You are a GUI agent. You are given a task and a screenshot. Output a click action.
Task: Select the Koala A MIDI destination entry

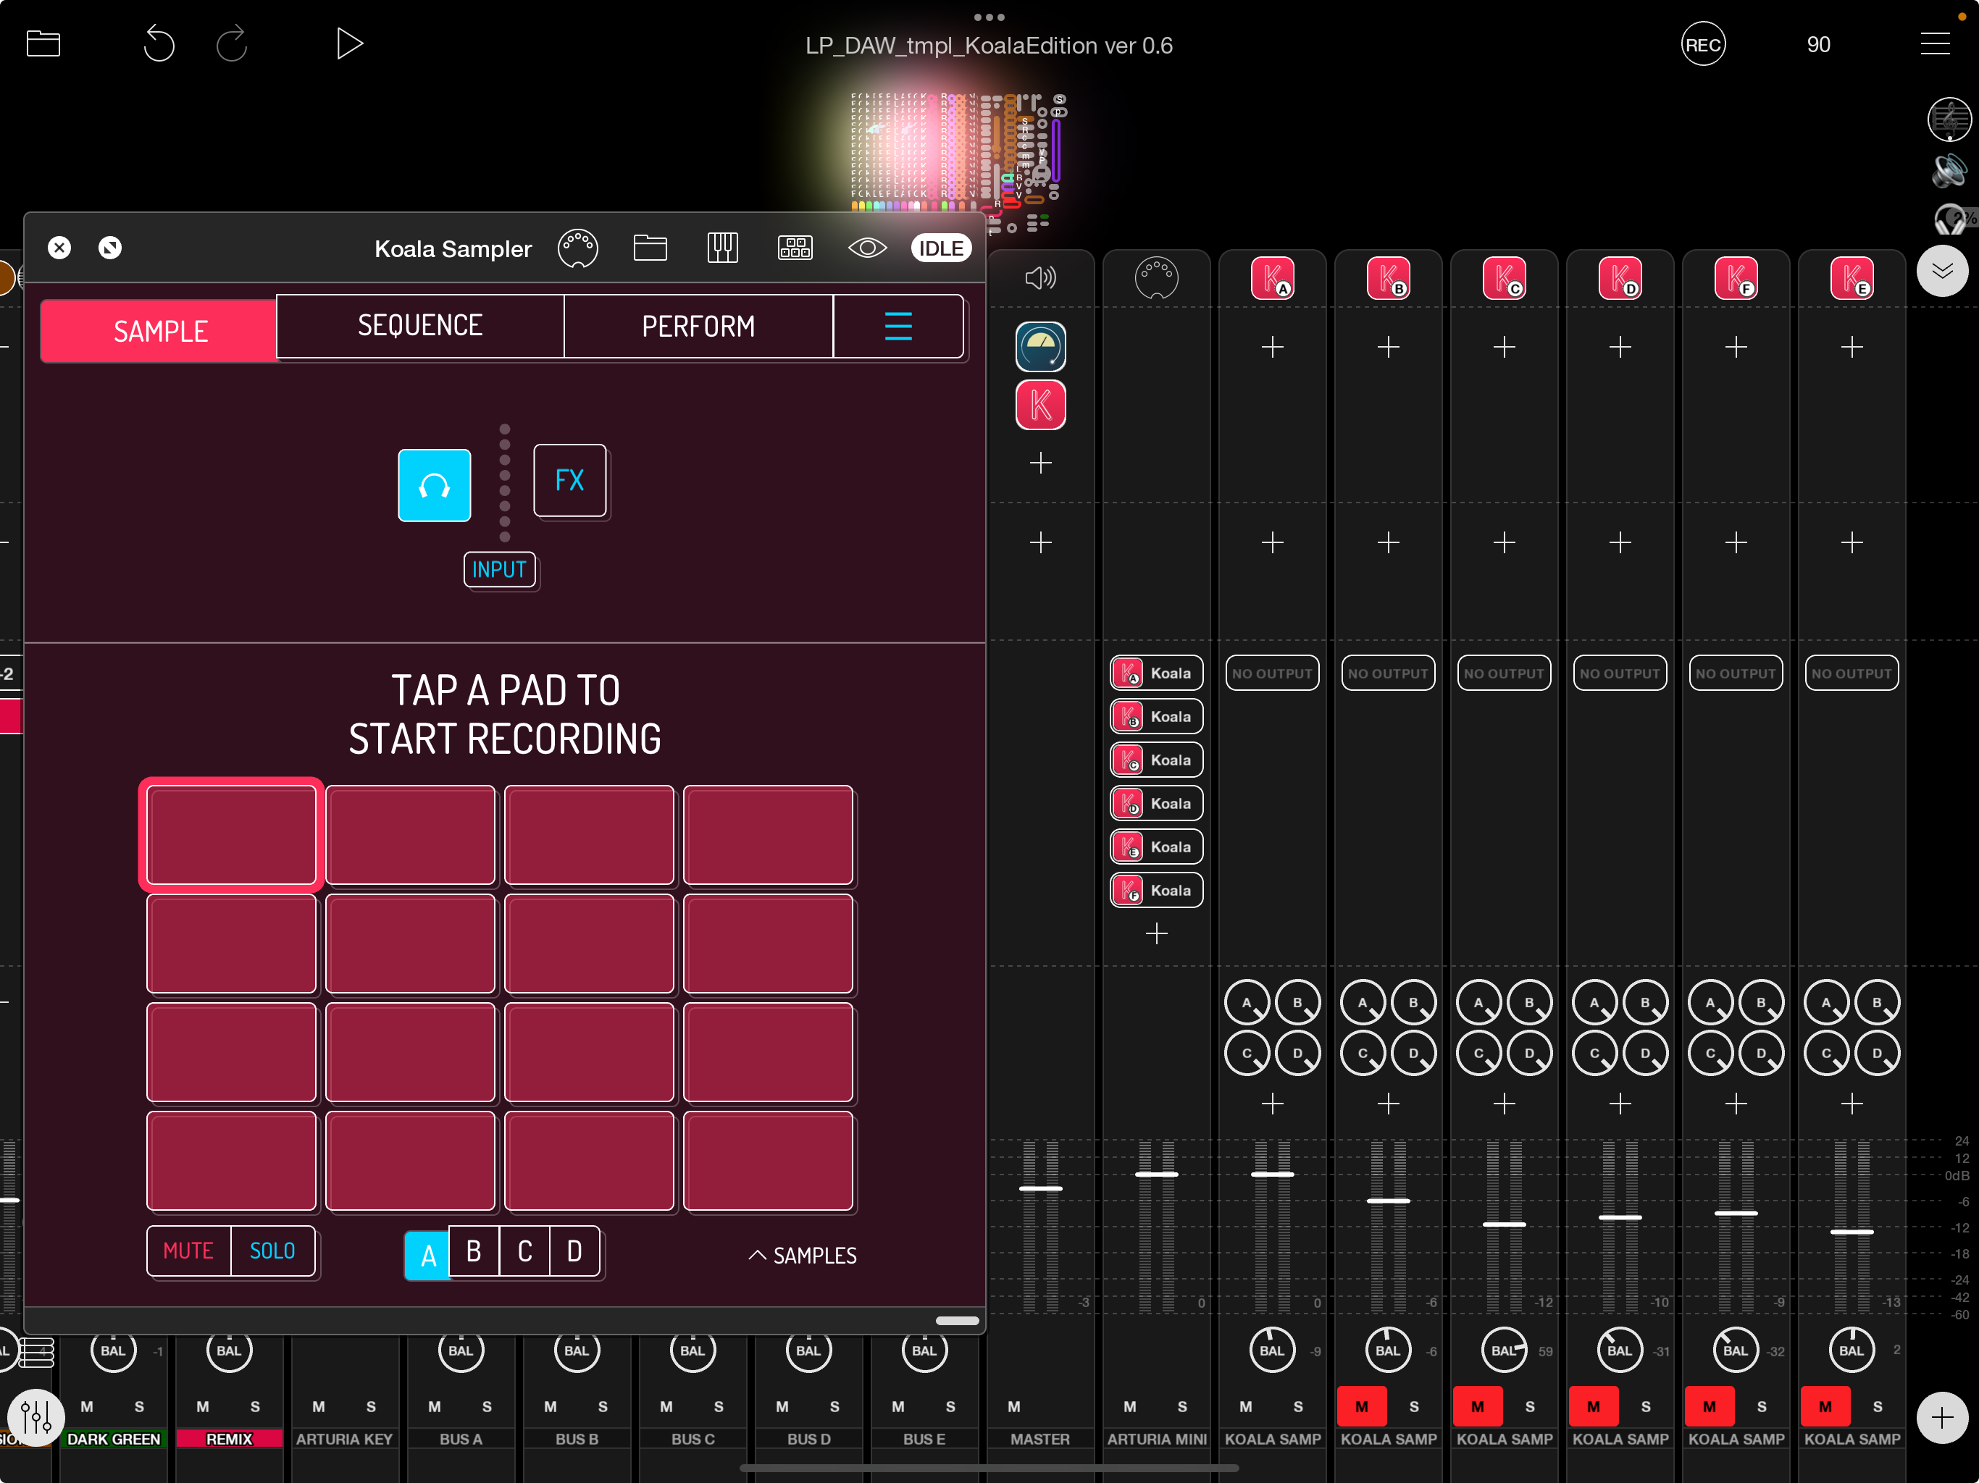1156,673
